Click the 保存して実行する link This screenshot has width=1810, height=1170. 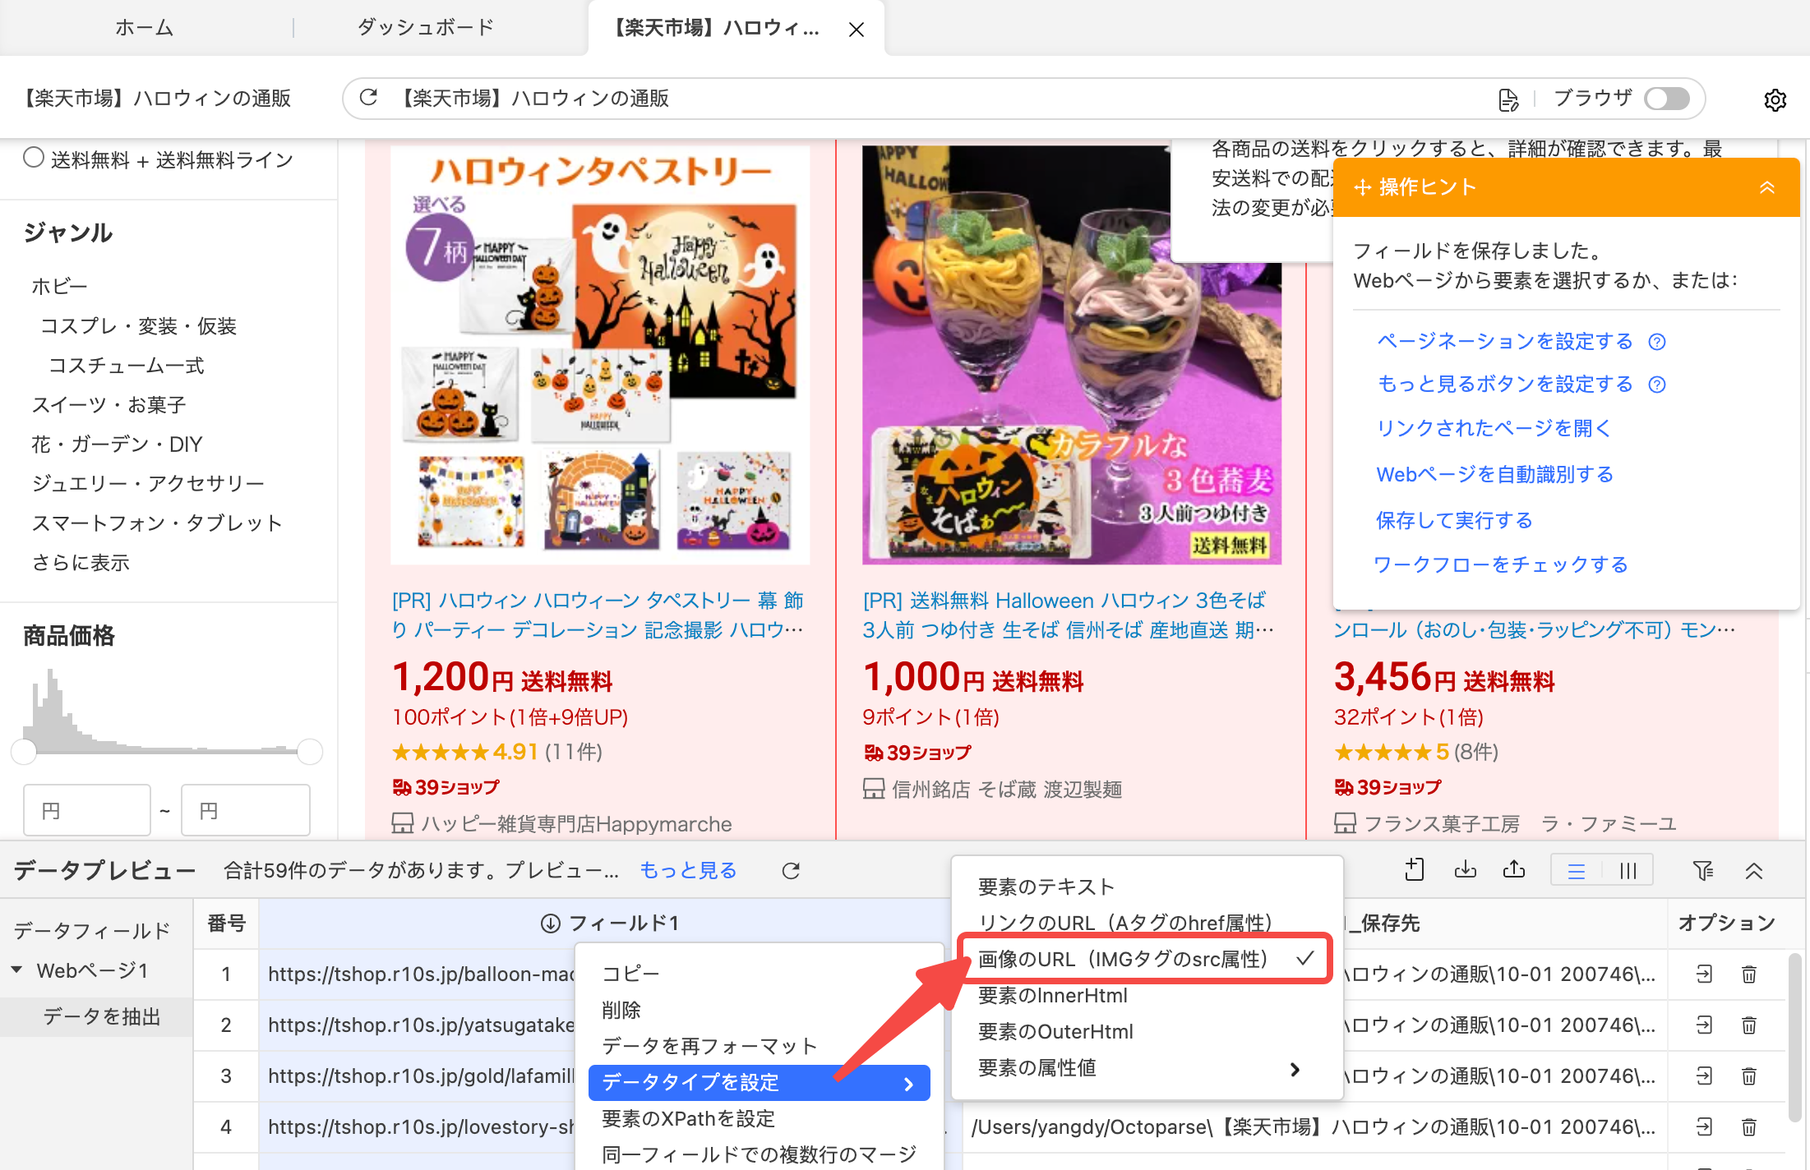[x=1453, y=520]
